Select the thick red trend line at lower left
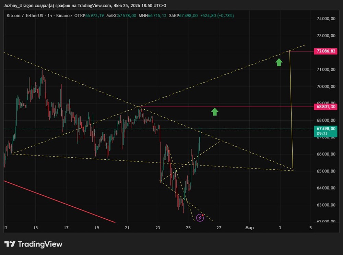 coord(59,202)
